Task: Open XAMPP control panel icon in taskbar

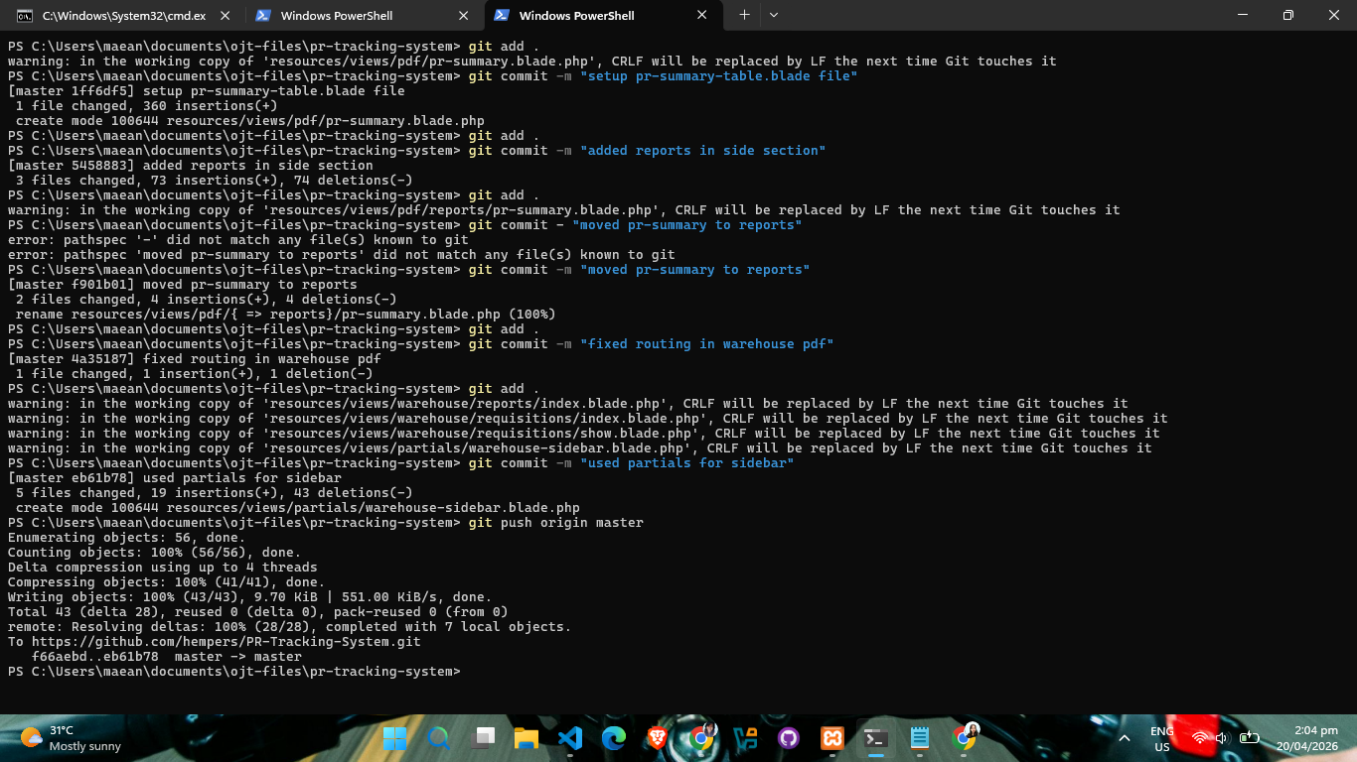Action: click(832, 738)
